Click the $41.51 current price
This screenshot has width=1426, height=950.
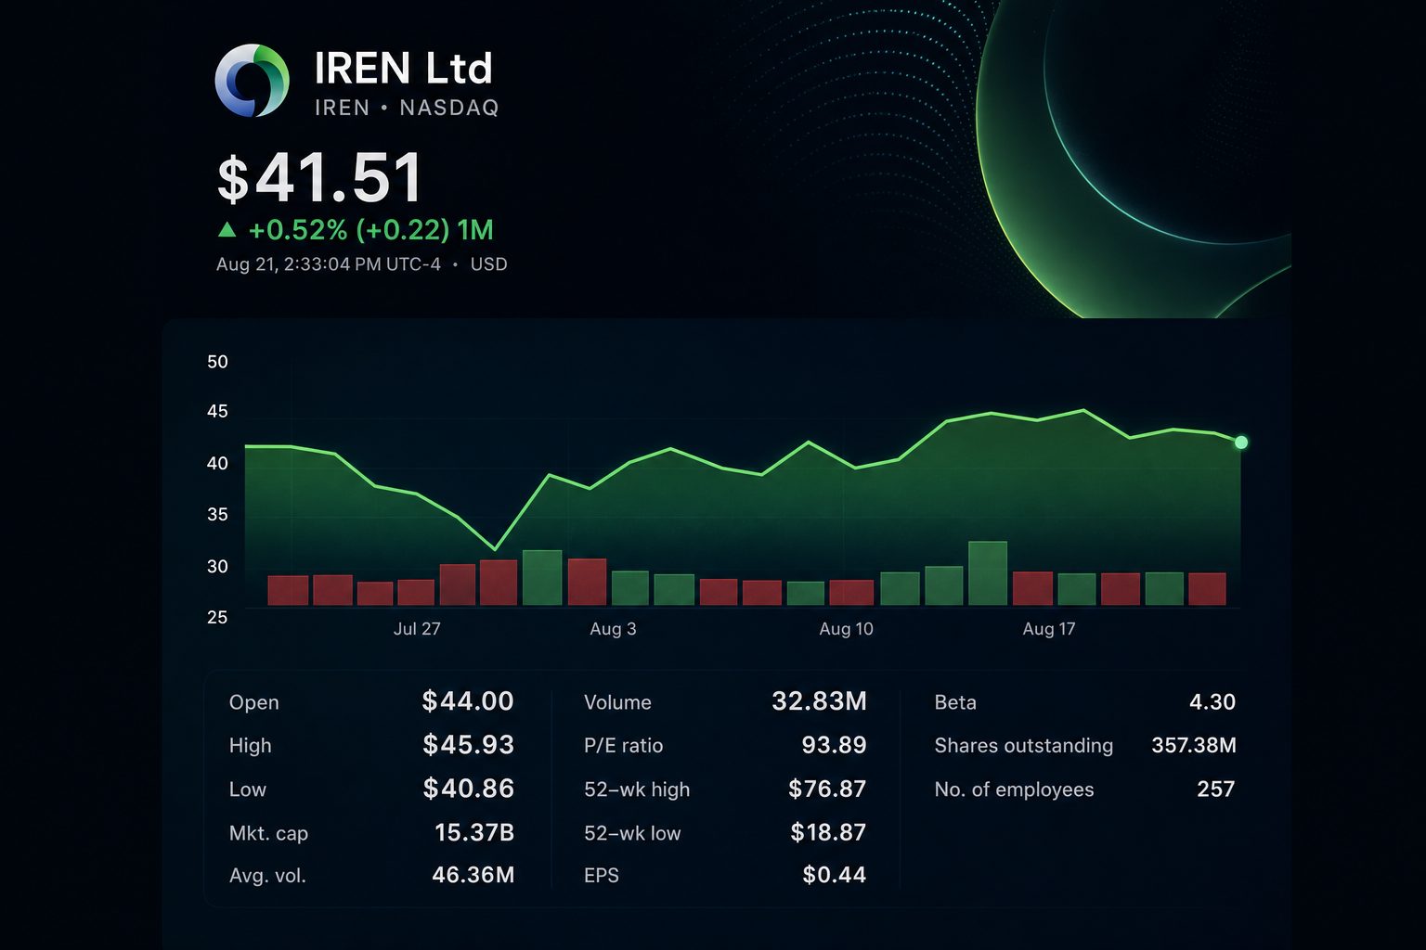[x=320, y=178]
